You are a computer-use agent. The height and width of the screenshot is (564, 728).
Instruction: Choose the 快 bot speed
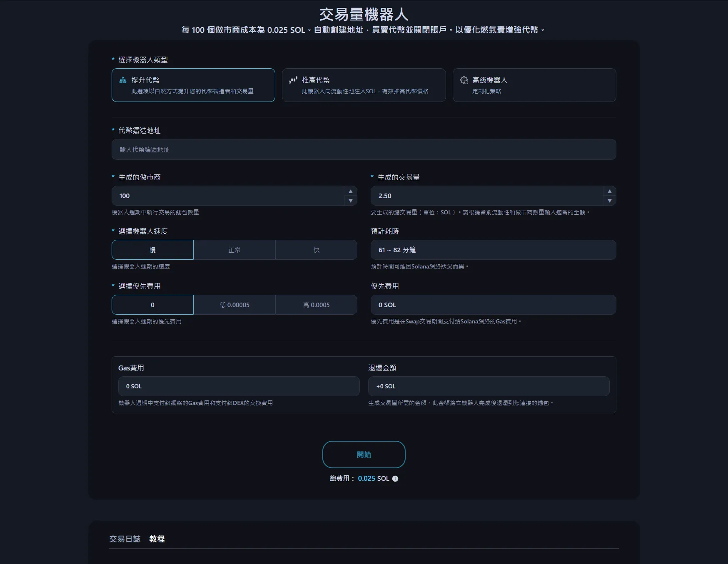click(x=316, y=250)
